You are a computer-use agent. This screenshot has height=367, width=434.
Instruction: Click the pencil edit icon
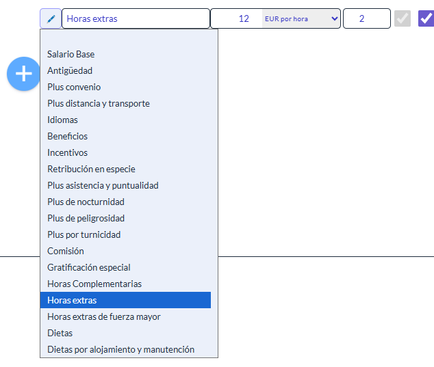(x=51, y=18)
